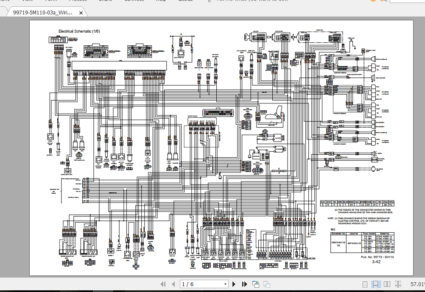Jump ahead with the double-arrow skip icon
Screen dimensions: 425x292
tap(244, 284)
